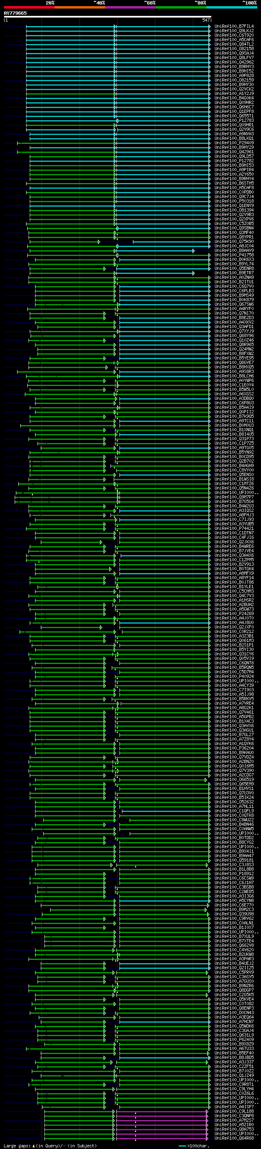
Task: Click the cyan ~100% color scale segment
Action: click(x=232, y=8)
